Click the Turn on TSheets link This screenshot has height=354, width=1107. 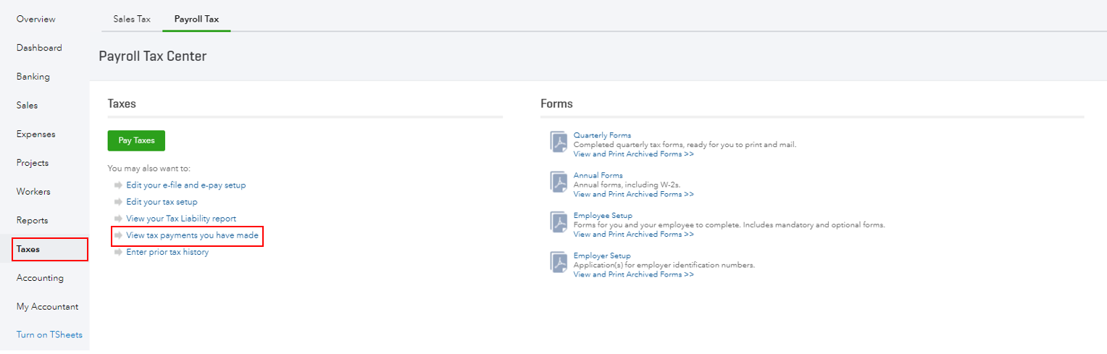pos(49,335)
